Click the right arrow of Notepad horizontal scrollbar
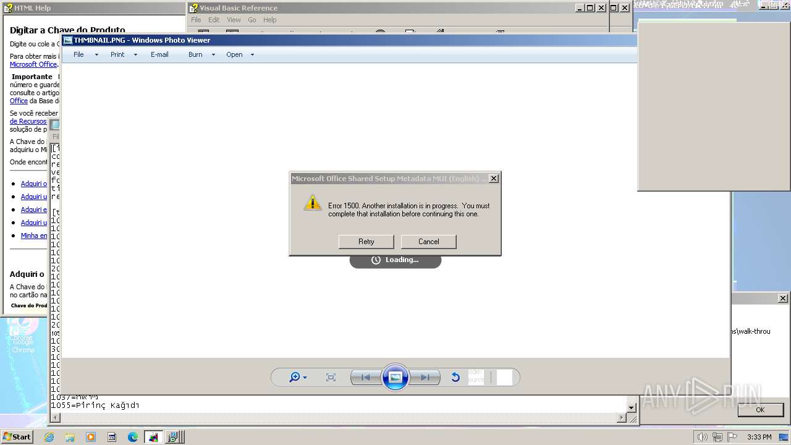The width and height of the screenshot is (791, 445). click(x=622, y=418)
